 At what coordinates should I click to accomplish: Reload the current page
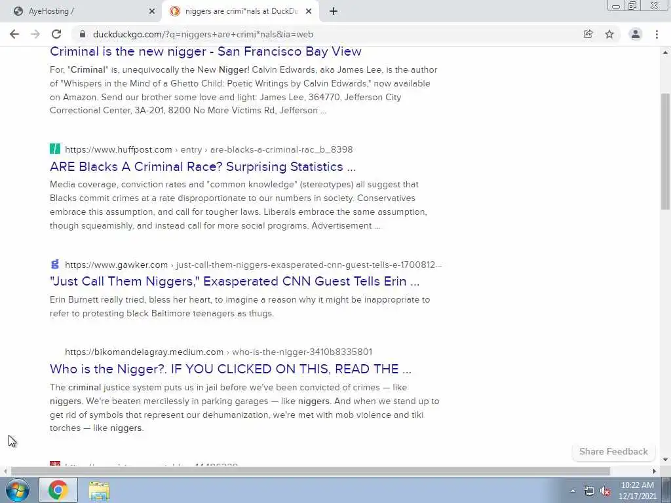[56, 34]
